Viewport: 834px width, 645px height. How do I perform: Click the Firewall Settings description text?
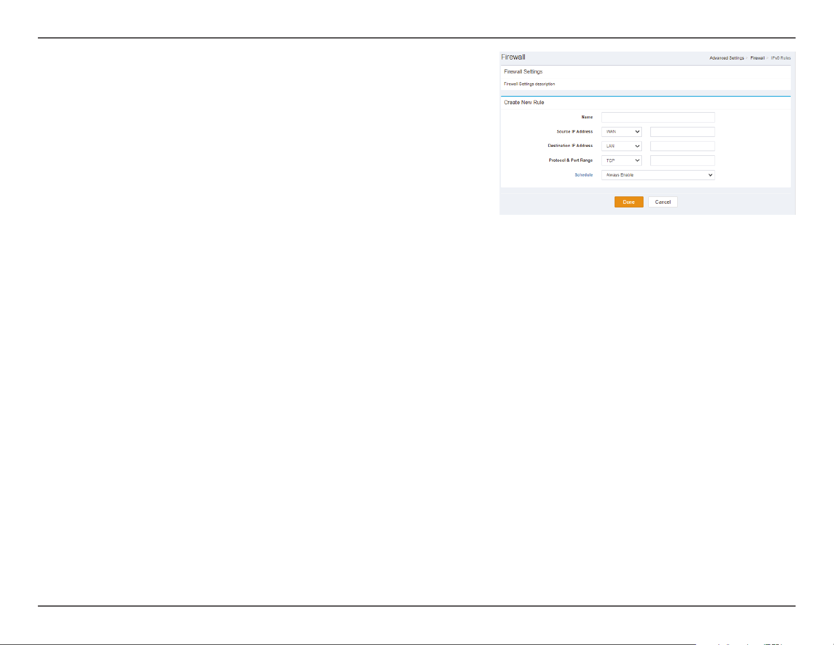[x=529, y=84]
